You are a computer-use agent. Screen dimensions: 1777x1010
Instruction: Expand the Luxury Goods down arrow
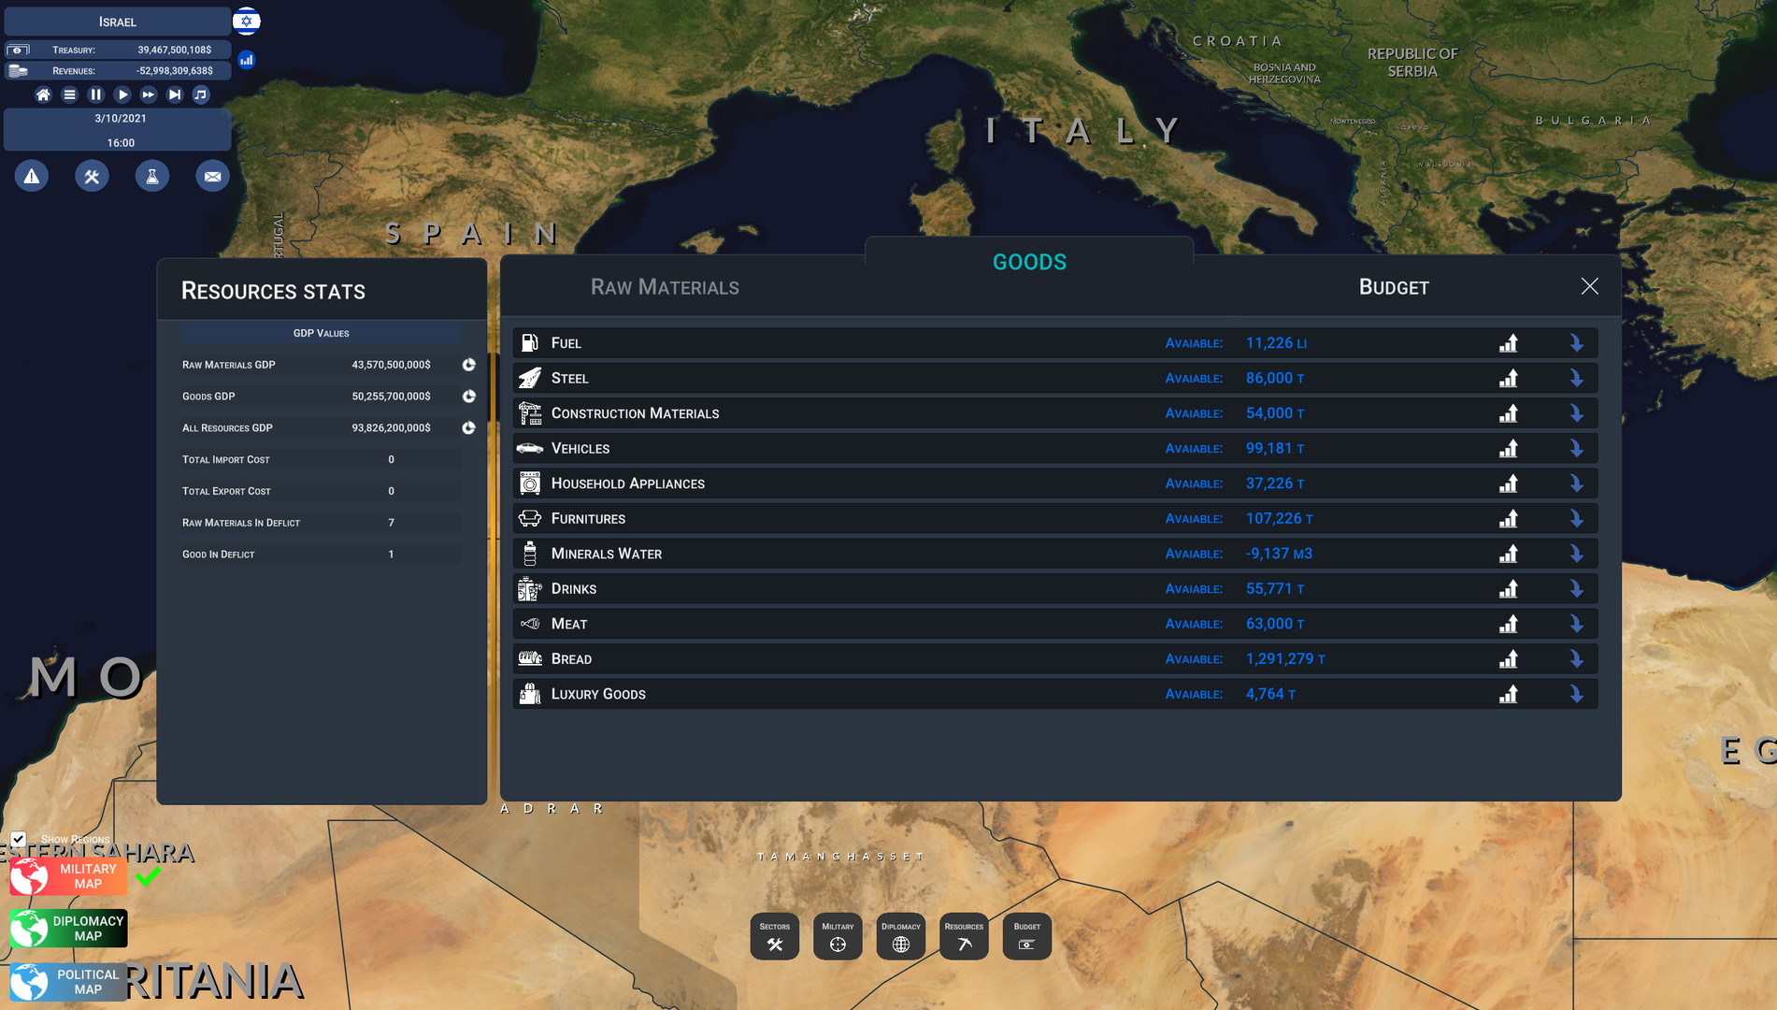pyautogui.click(x=1576, y=694)
